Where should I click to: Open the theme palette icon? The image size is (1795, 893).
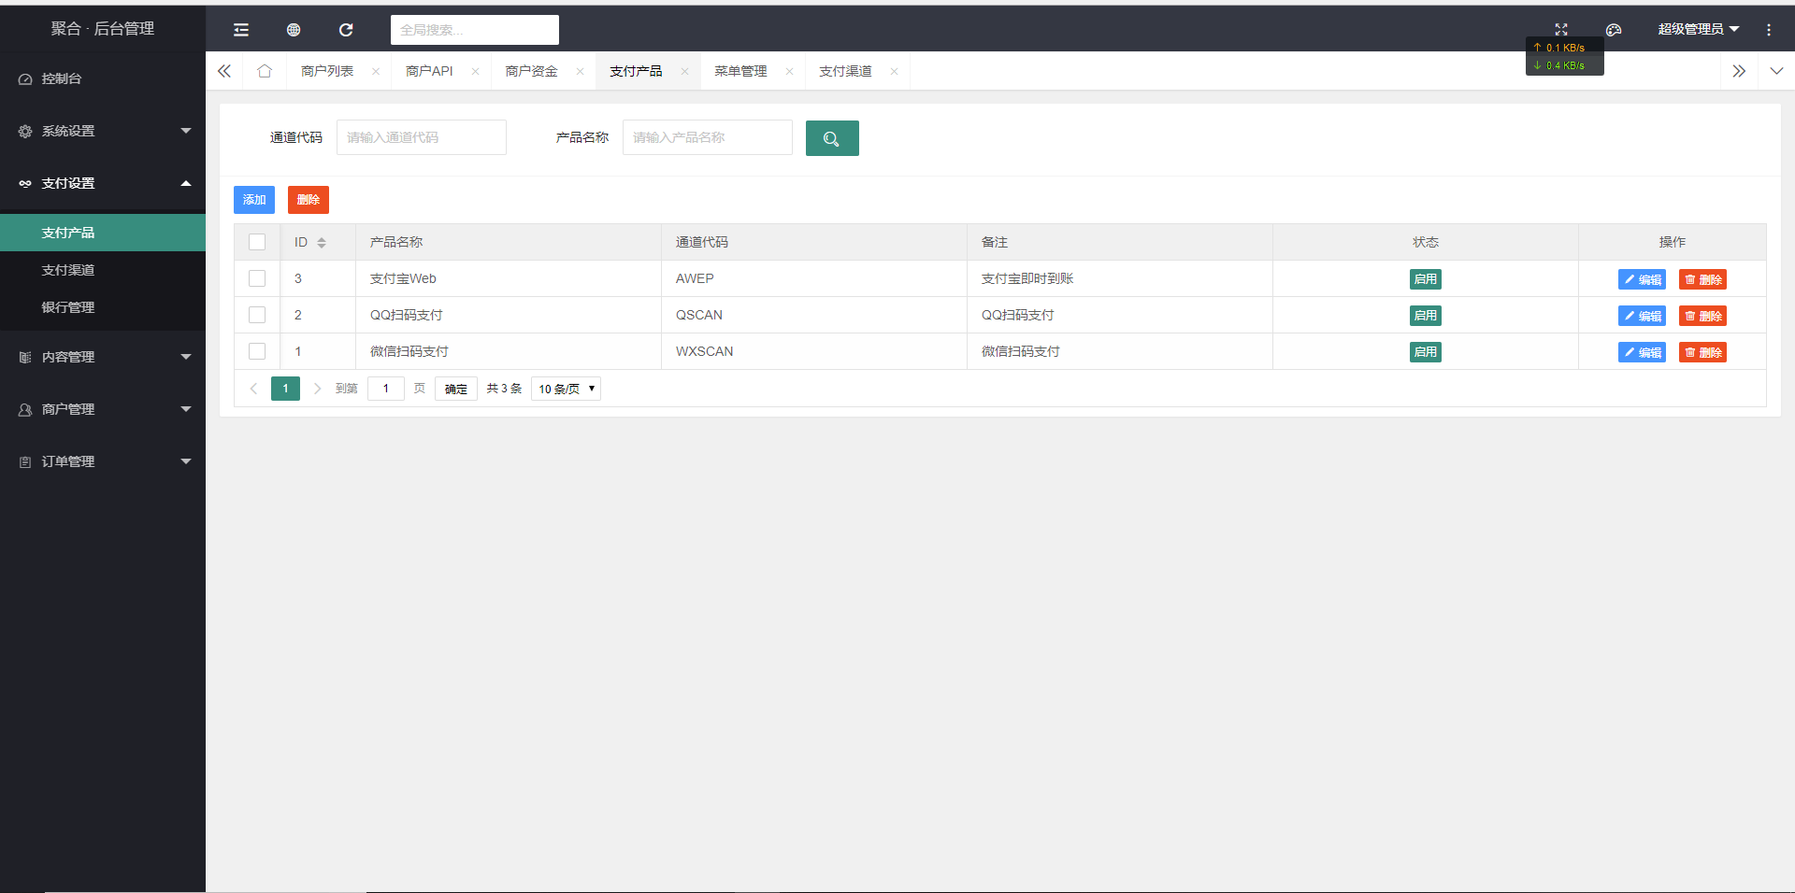coord(1613,30)
